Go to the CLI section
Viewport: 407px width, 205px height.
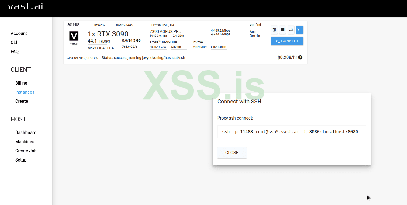[14, 43]
